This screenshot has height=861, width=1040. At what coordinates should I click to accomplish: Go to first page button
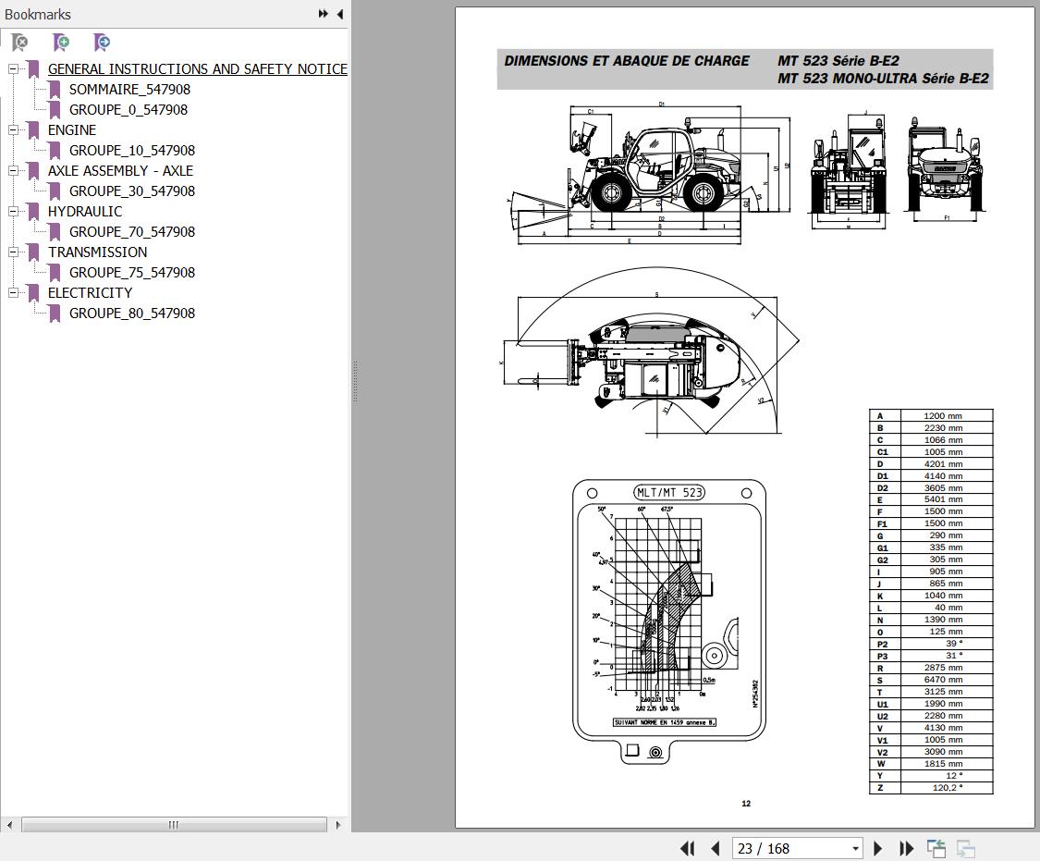(688, 848)
